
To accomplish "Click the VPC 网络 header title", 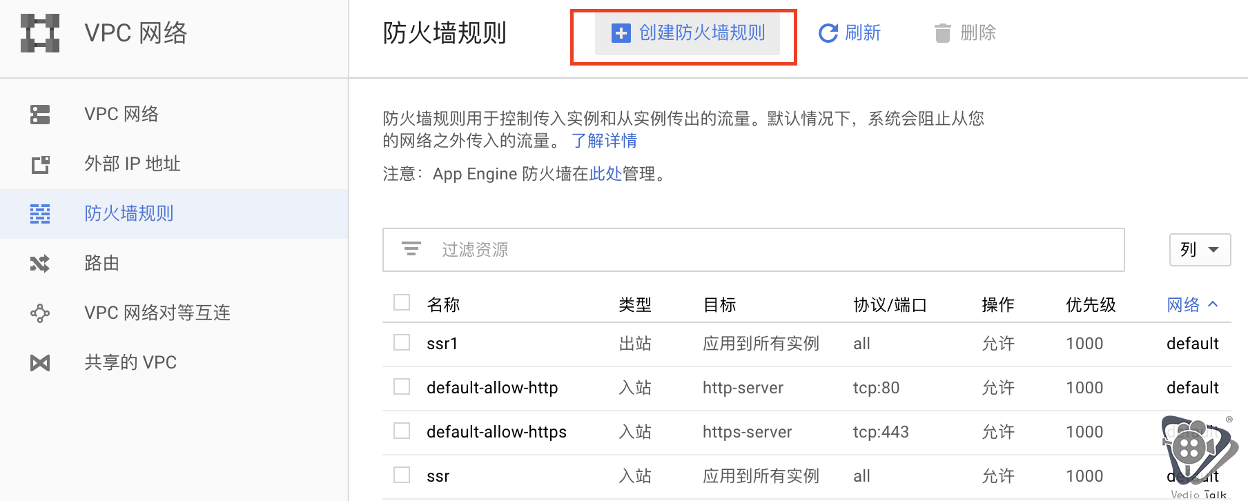I will [x=135, y=33].
